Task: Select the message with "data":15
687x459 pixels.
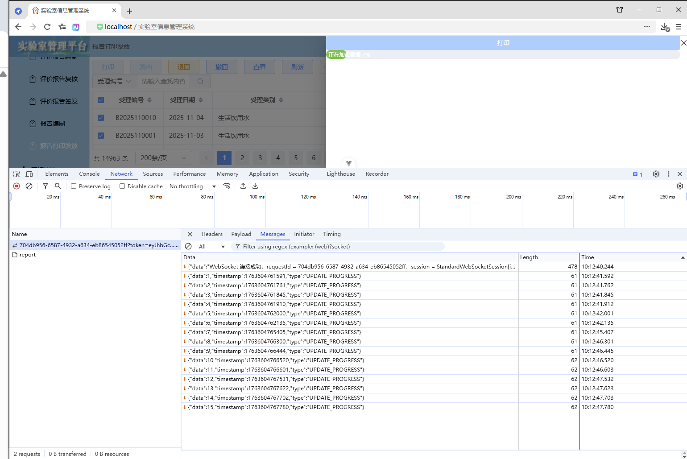Action: pyautogui.click(x=434, y=407)
